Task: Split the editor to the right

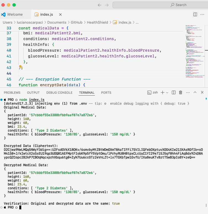Action: (x=195, y=15)
